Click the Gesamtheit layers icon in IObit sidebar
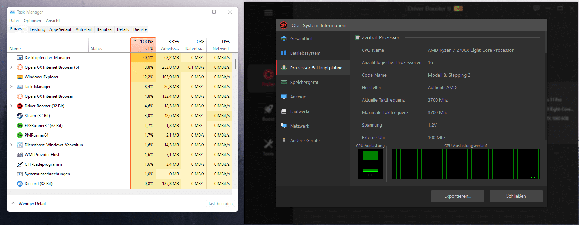579x225 pixels. point(284,38)
